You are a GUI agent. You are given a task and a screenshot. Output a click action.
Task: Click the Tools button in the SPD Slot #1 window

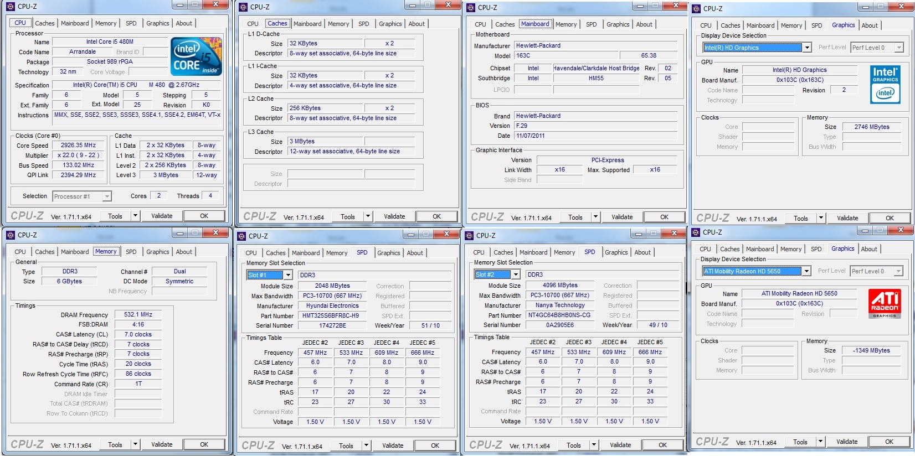(x=346, y=445)
